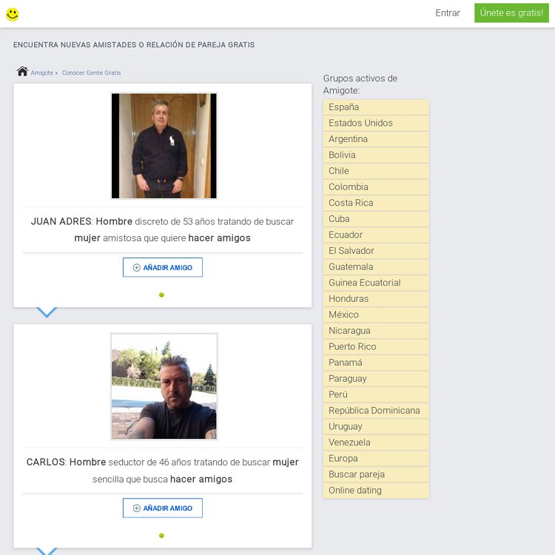The height and width of the screenshot is (555, 555).
Task: Open the Europa group
Action: click(376, 458)
